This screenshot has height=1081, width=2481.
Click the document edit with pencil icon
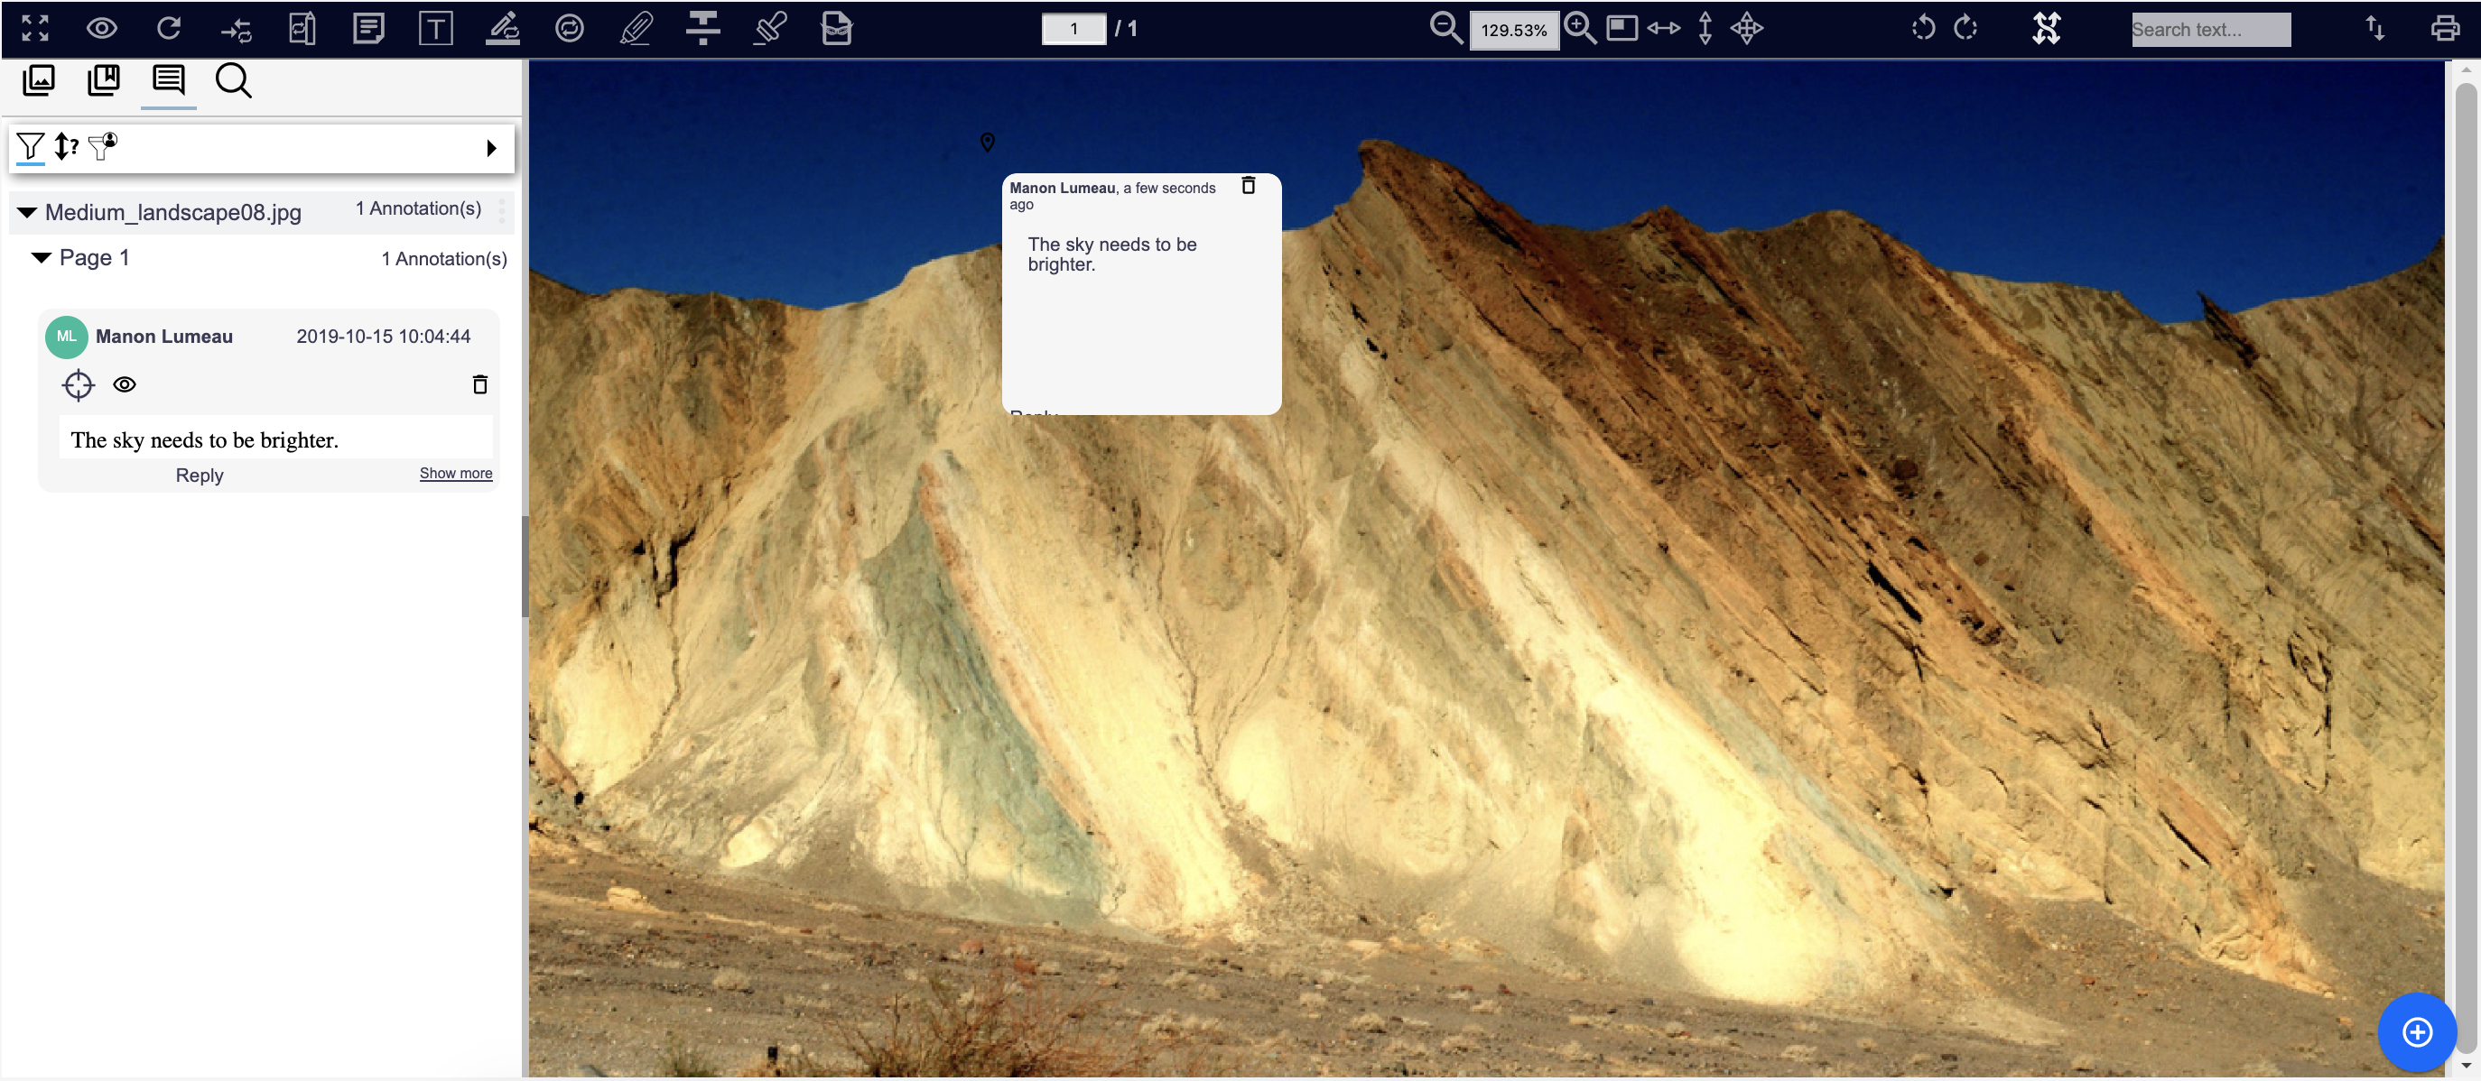click(302, 29)
